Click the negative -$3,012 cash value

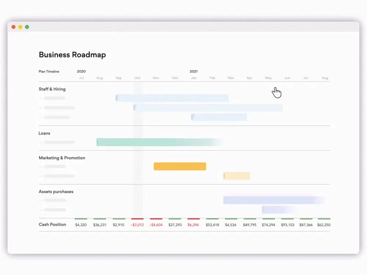click(x=137, y=225)
